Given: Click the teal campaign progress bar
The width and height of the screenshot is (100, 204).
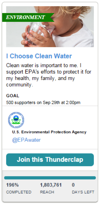Looking at the screenshot, I should 50,178.
